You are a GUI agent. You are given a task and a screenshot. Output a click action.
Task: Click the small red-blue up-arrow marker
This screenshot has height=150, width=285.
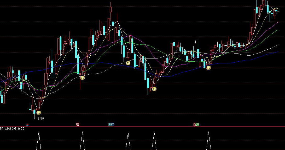point(27,125)
